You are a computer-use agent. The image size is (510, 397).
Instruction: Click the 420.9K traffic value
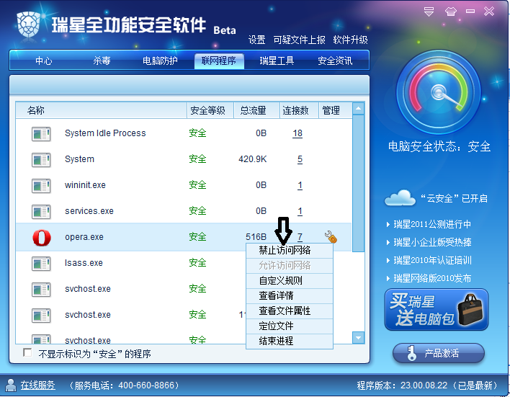coord(253,159)
